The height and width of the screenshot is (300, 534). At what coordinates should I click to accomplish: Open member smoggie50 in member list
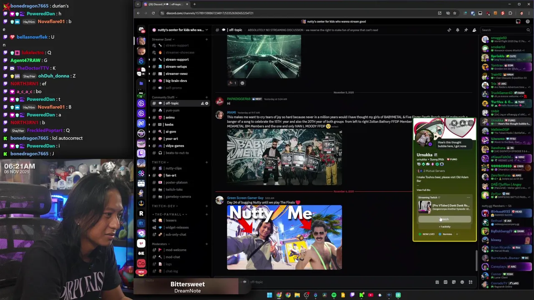[x=506, y=40]
